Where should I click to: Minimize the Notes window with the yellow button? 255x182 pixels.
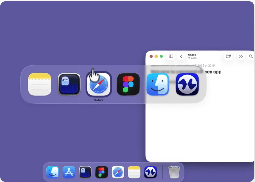coord(156,56)
